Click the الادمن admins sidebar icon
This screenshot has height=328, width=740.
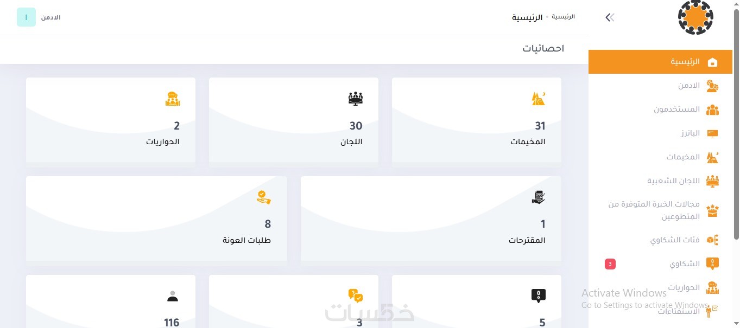click(x=712, y=86)
